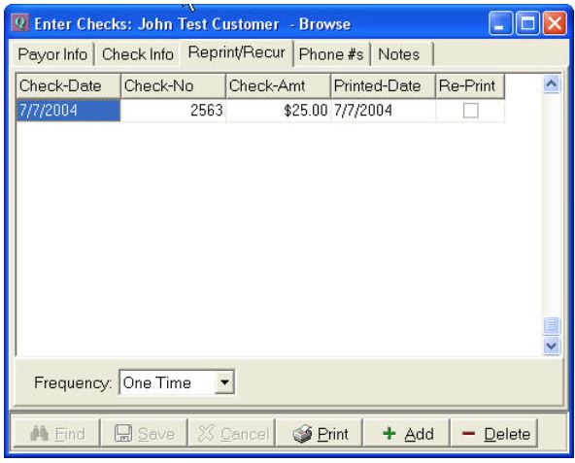Maximize the Enter Checks window
Screen dimensions: 575x463
(x=527, y=22)
